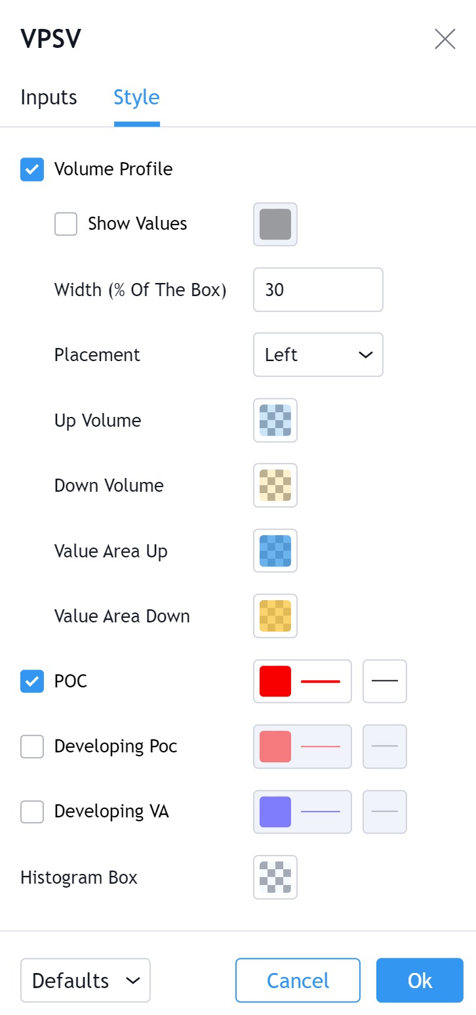Viewport: 476px width, 1015px height.
Task: Open the POC line style picker
Action: click(385, 681)
